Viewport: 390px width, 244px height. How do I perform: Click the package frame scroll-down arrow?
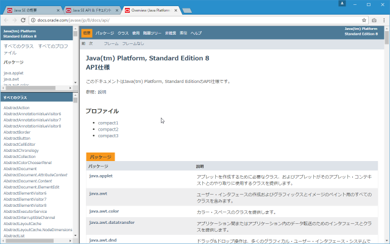coord(76,82)
